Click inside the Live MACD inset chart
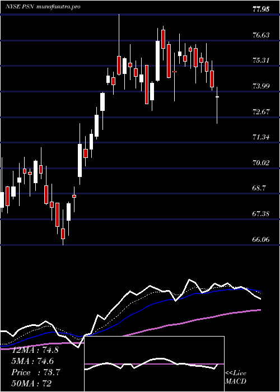Image resolution: width=280 pixels, height=392 pixels. 154,364
